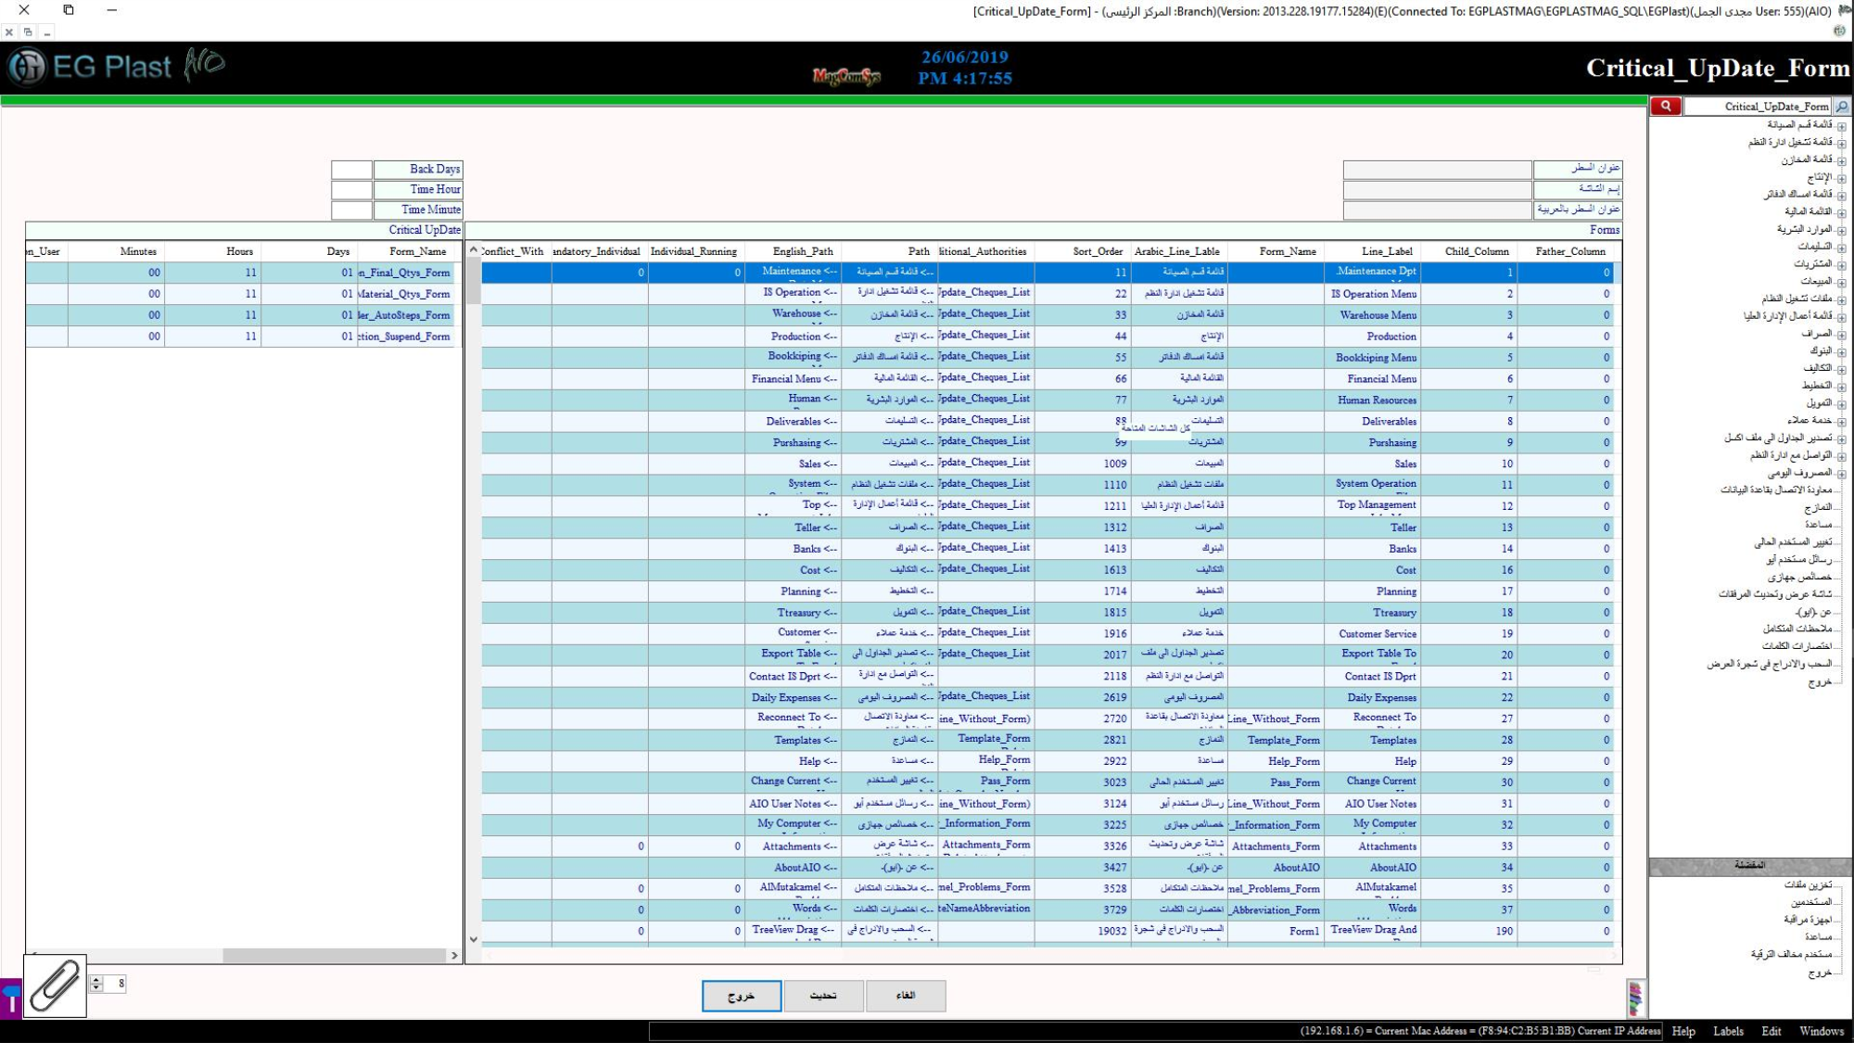1854x1043 pixels.
Task: Expand the قائمة المخازن tree node
Action: click(x=1841, y=161)
